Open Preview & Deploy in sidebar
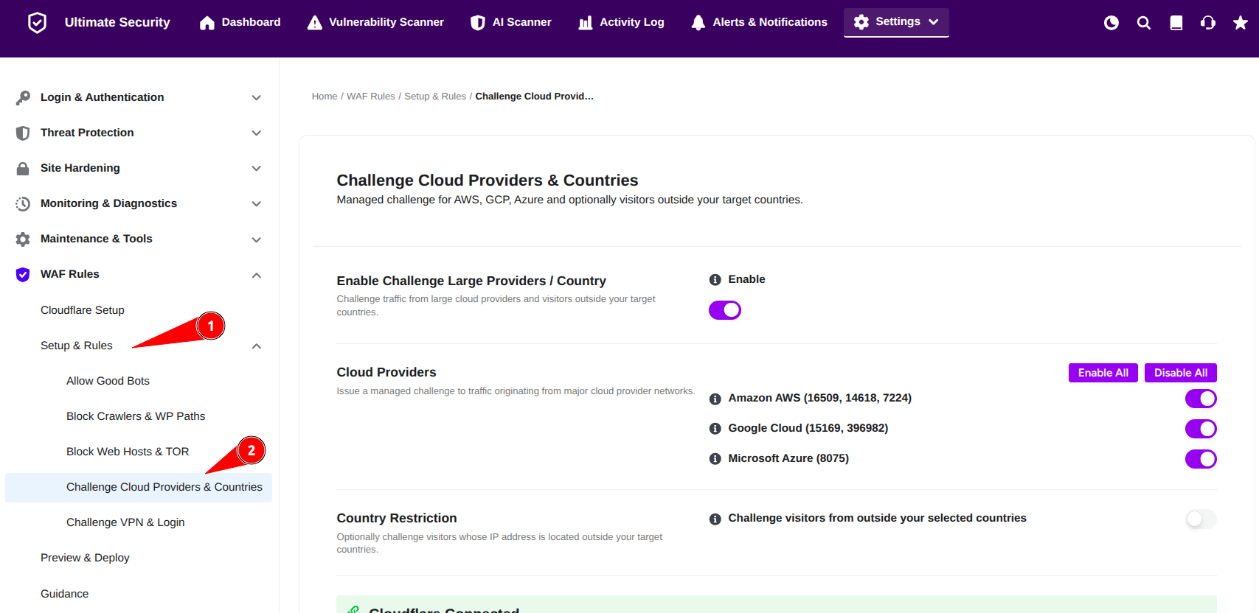Screen dimensions: 1259x613 [85, 558]
